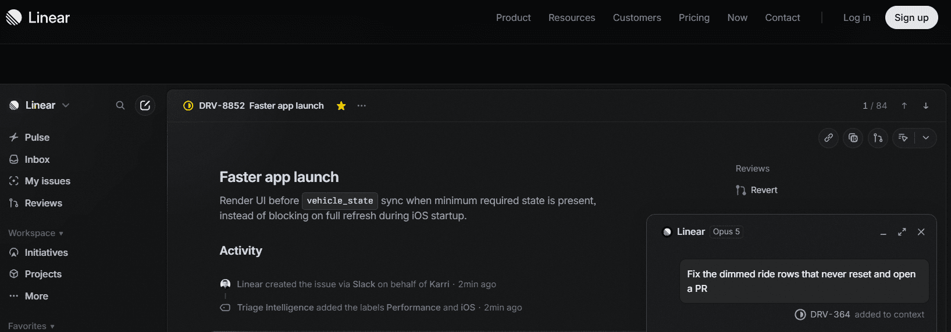
Task: Click the Opus 5 model selector
Action: (x=726, y=231)
